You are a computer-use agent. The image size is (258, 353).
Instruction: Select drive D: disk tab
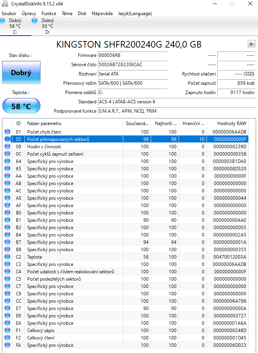pyautogui.click(x=48, y=26)
